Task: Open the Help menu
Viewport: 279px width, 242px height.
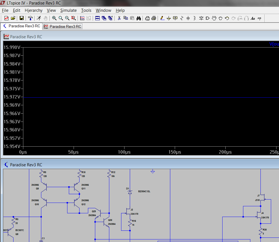Action: (x=120, y=10)
